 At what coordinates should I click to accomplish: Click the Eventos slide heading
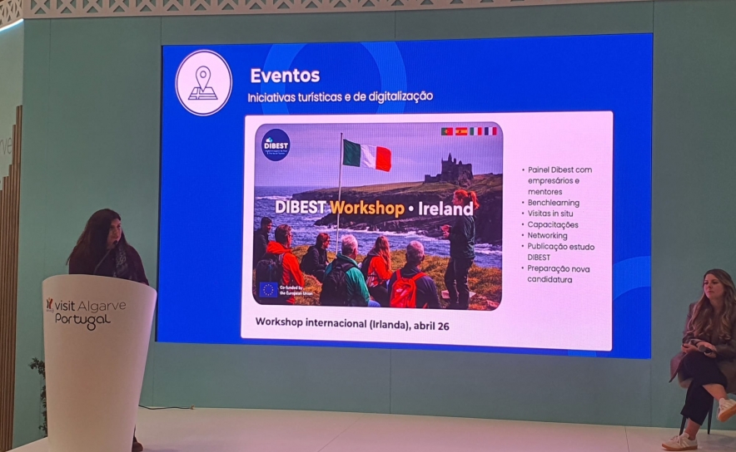[x=285, y=76]
